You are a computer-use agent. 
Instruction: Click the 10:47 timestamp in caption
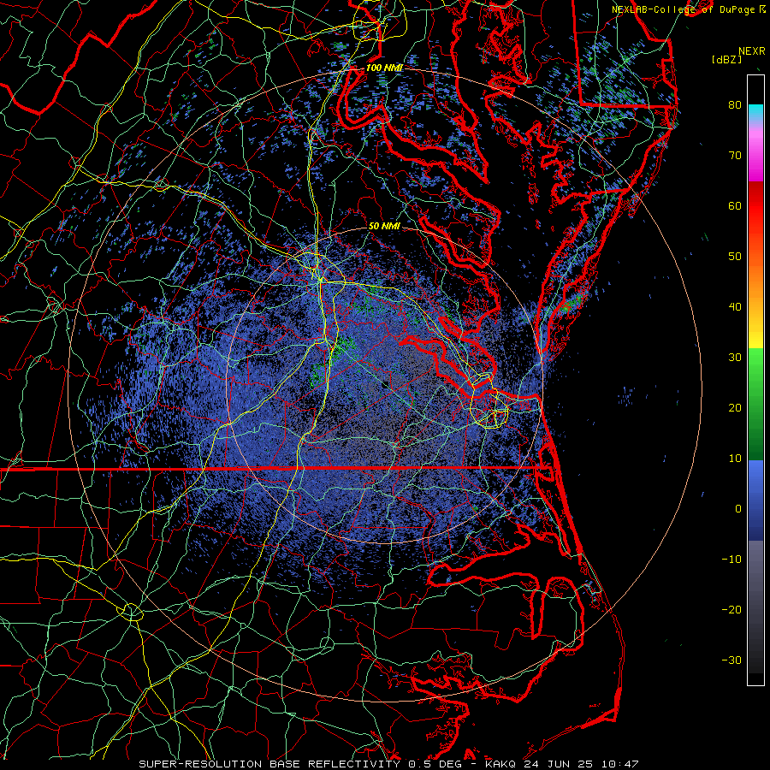point(622,764)
